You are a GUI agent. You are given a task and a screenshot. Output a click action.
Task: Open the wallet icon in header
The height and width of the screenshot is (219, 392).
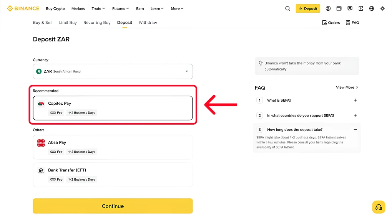pos(339,8)
